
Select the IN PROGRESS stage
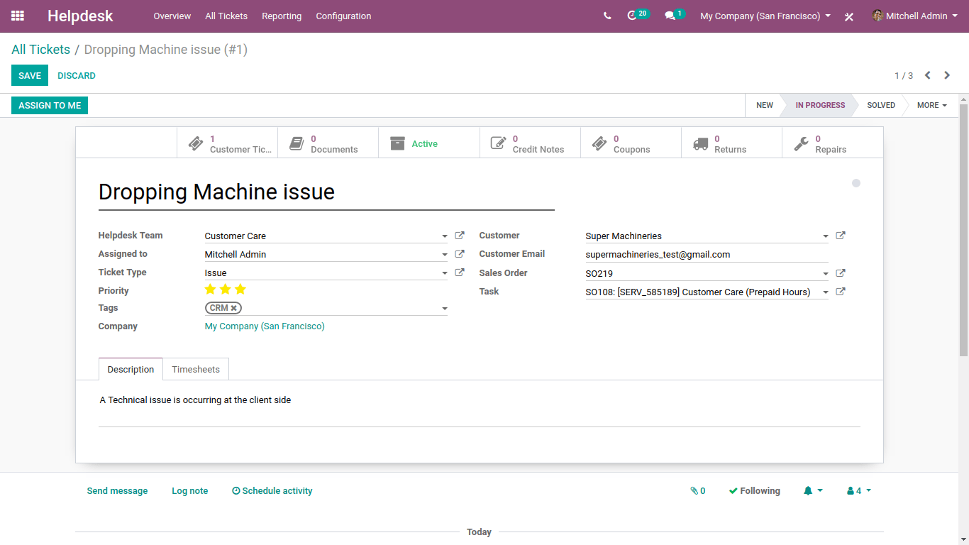click(x=820, y=105)
